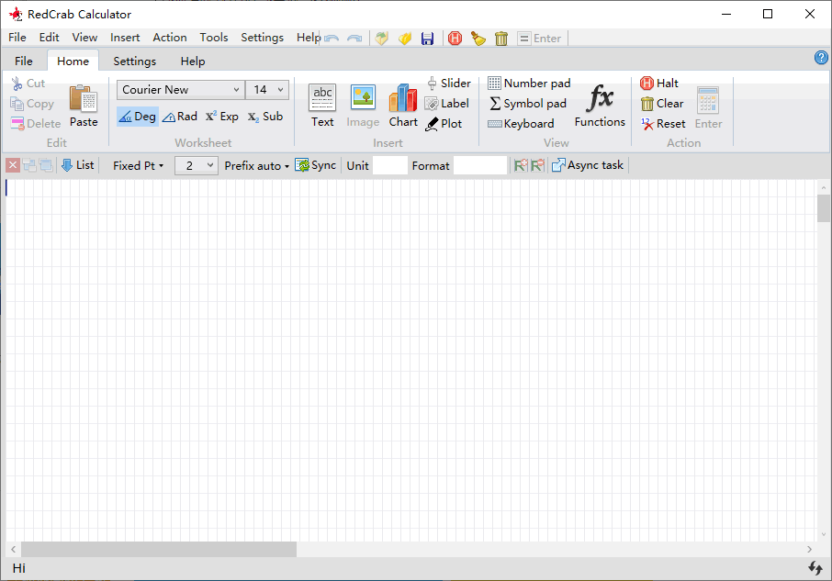Click the Sync button
The height and width of the screenshot is (581, 832).
coord(316,165)
